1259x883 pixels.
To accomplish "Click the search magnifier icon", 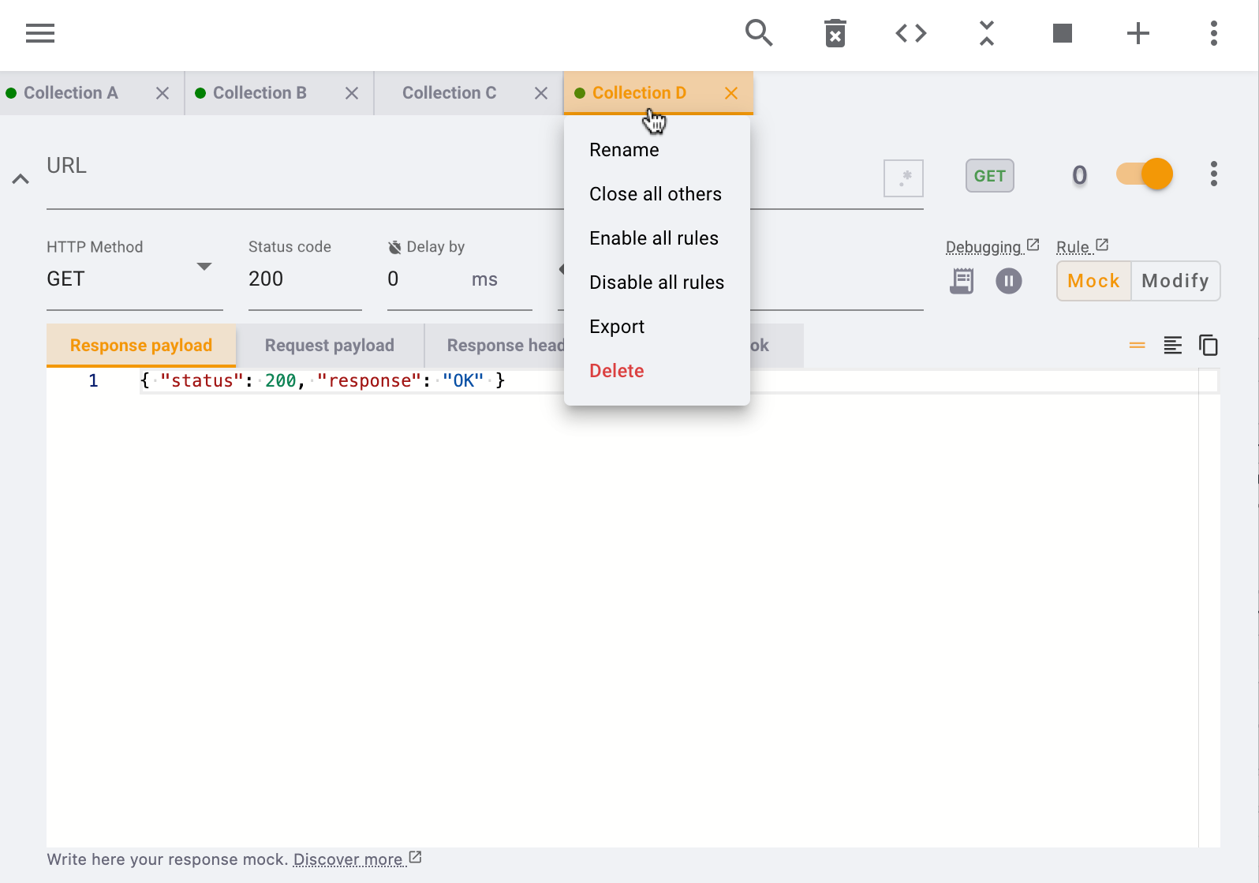I will point(758,33).
